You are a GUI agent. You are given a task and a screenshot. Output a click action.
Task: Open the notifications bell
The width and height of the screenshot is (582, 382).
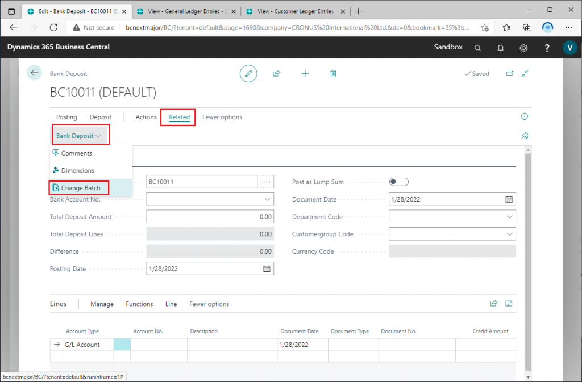[500, 48]
